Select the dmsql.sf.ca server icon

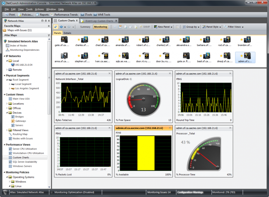point(227,56)
